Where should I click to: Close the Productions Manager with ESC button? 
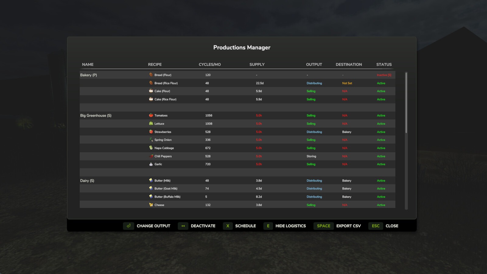click(384, 226)
